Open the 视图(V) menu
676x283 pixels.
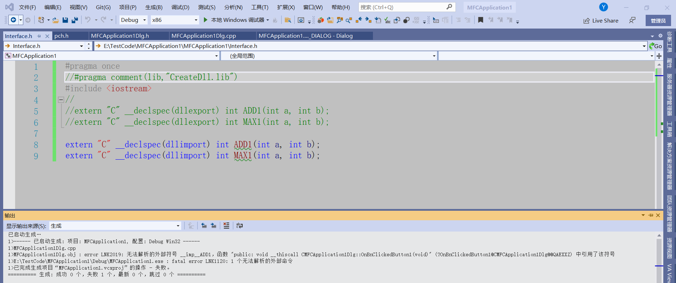pos(78,7)
